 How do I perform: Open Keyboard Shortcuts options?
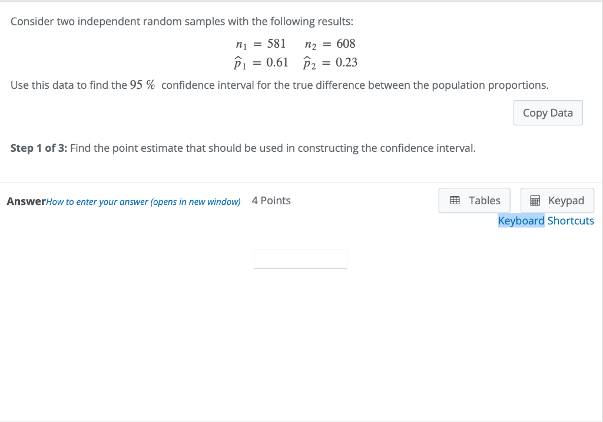point(546,221)
